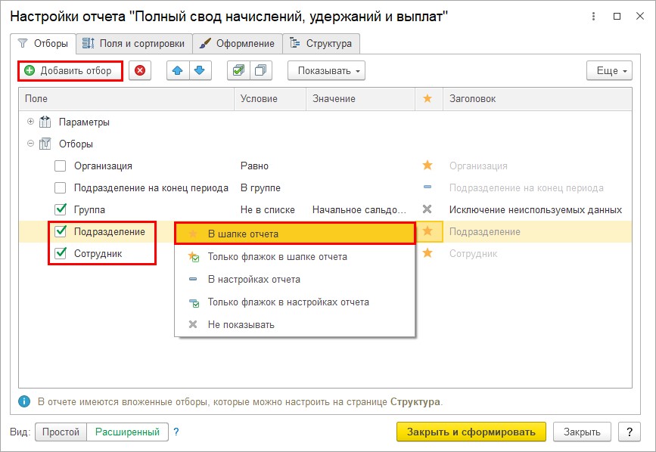Open the Еще dropdown menu

pyautogui.click(x=609, y=70)
